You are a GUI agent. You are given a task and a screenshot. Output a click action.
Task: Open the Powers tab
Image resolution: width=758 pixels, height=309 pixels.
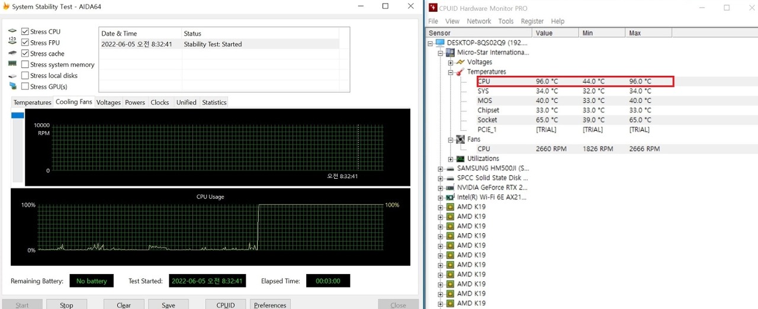135,102
